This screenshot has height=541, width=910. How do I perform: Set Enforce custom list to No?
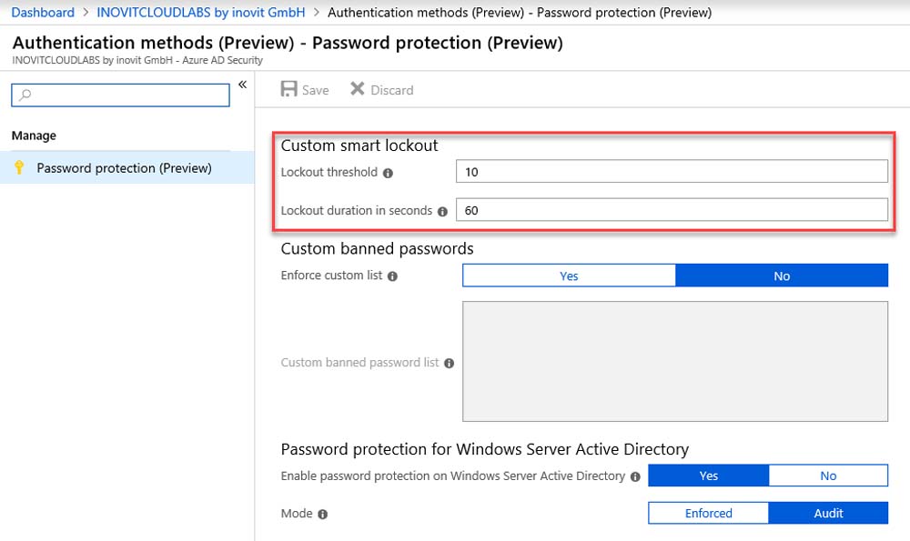click(x=782, y=276)
